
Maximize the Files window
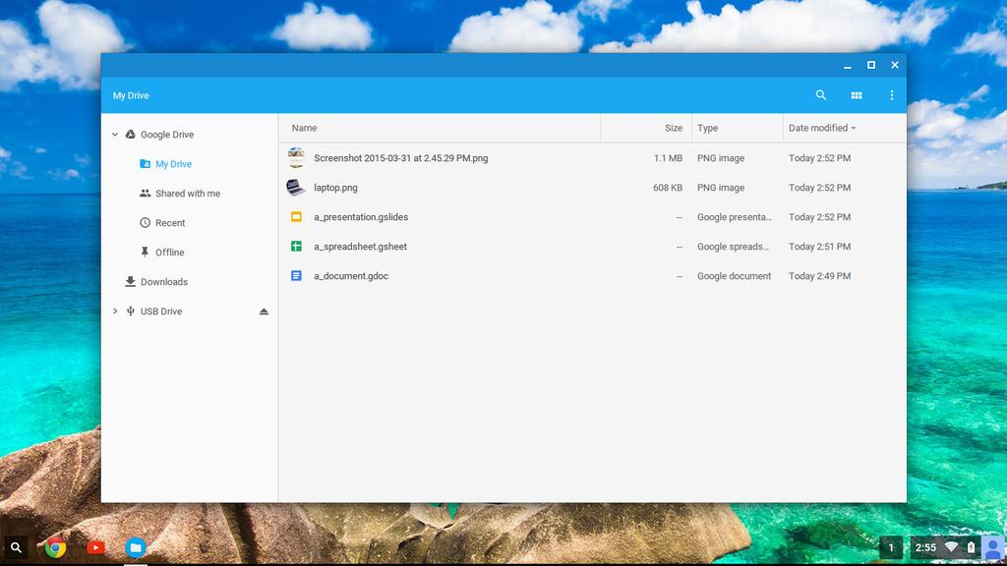coord(871,65)
